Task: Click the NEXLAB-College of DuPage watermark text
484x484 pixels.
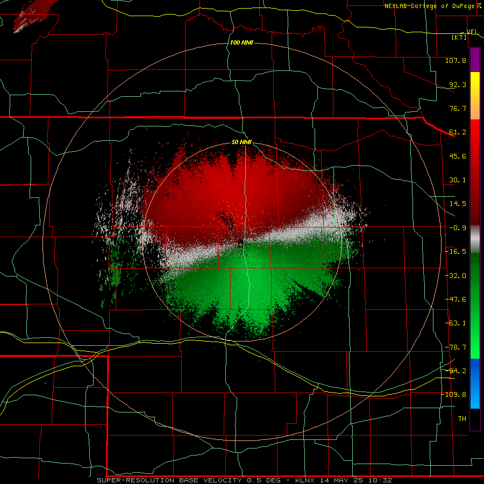Action: [431, 6]
